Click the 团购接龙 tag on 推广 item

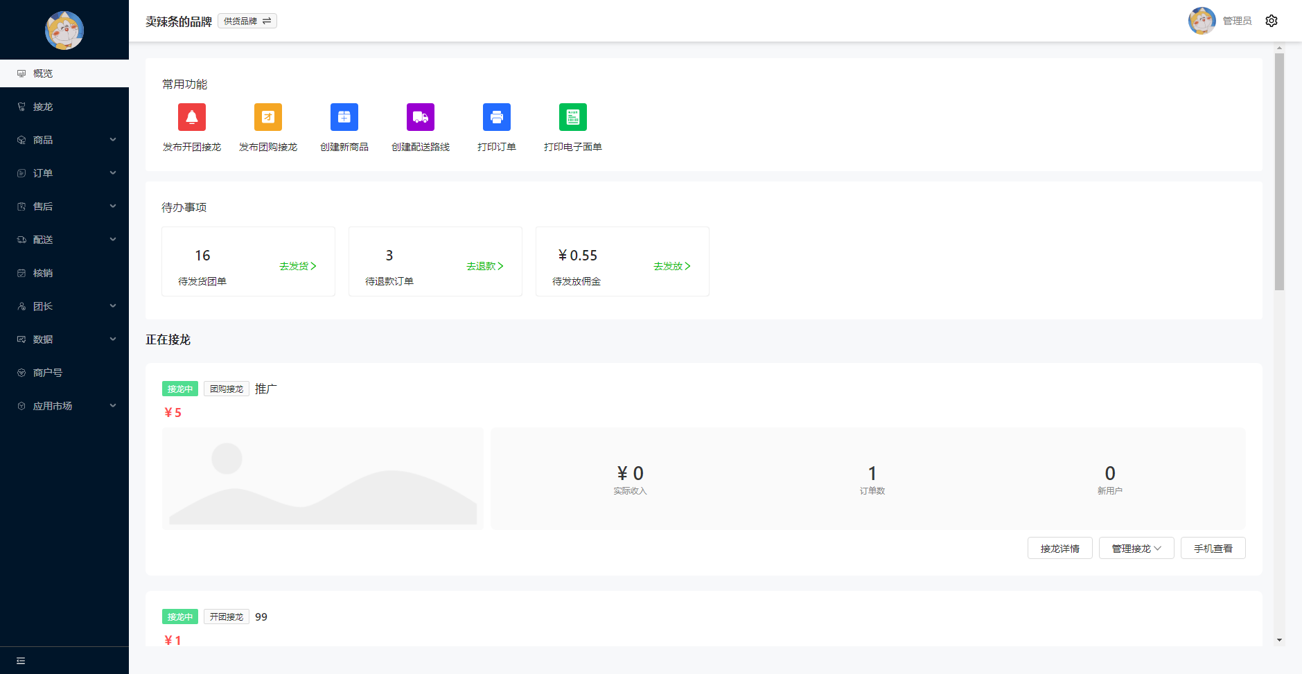click(x=227, y=389)
